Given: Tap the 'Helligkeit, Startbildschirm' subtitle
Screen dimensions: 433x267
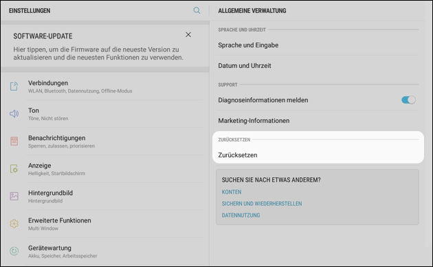Looking at the screenshot, I should click(x=56, y=173).
